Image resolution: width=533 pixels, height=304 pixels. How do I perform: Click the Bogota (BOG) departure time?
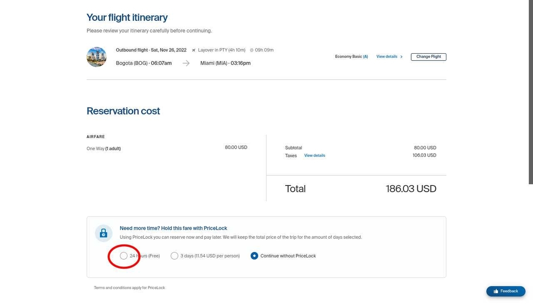(161, 63)
